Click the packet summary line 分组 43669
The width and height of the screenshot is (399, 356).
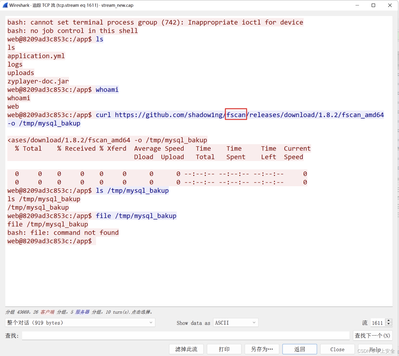click(79, 312)
